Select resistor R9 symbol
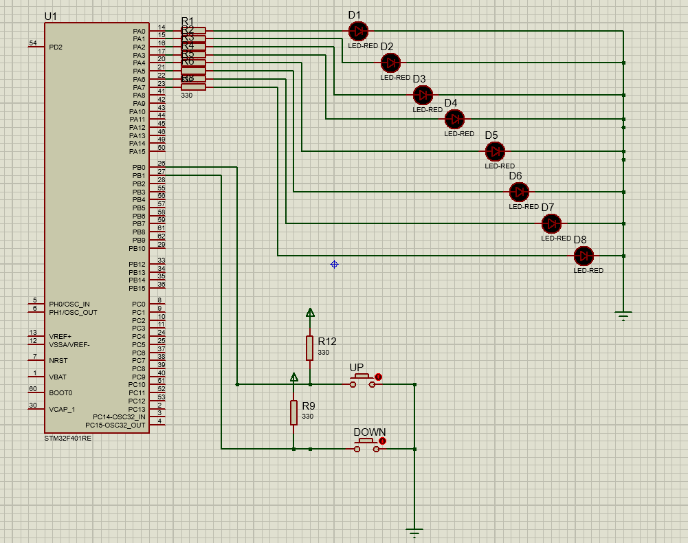This screenshot has height=543, width=688. coord(294,412)
